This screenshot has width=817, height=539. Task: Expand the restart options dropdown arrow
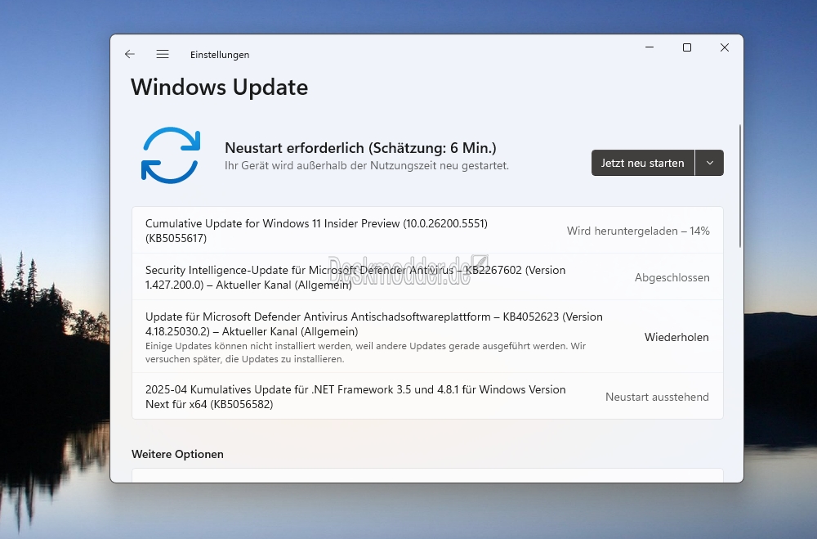coord(710,163)
